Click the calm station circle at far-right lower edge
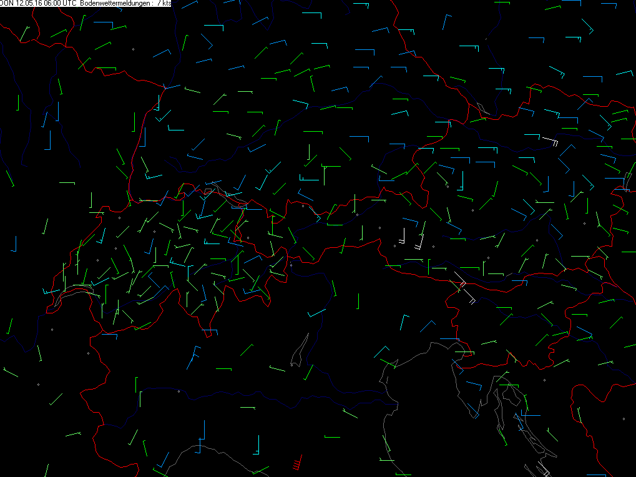The width and height of the screenshot is (636, 477). [x=623, y=418]
